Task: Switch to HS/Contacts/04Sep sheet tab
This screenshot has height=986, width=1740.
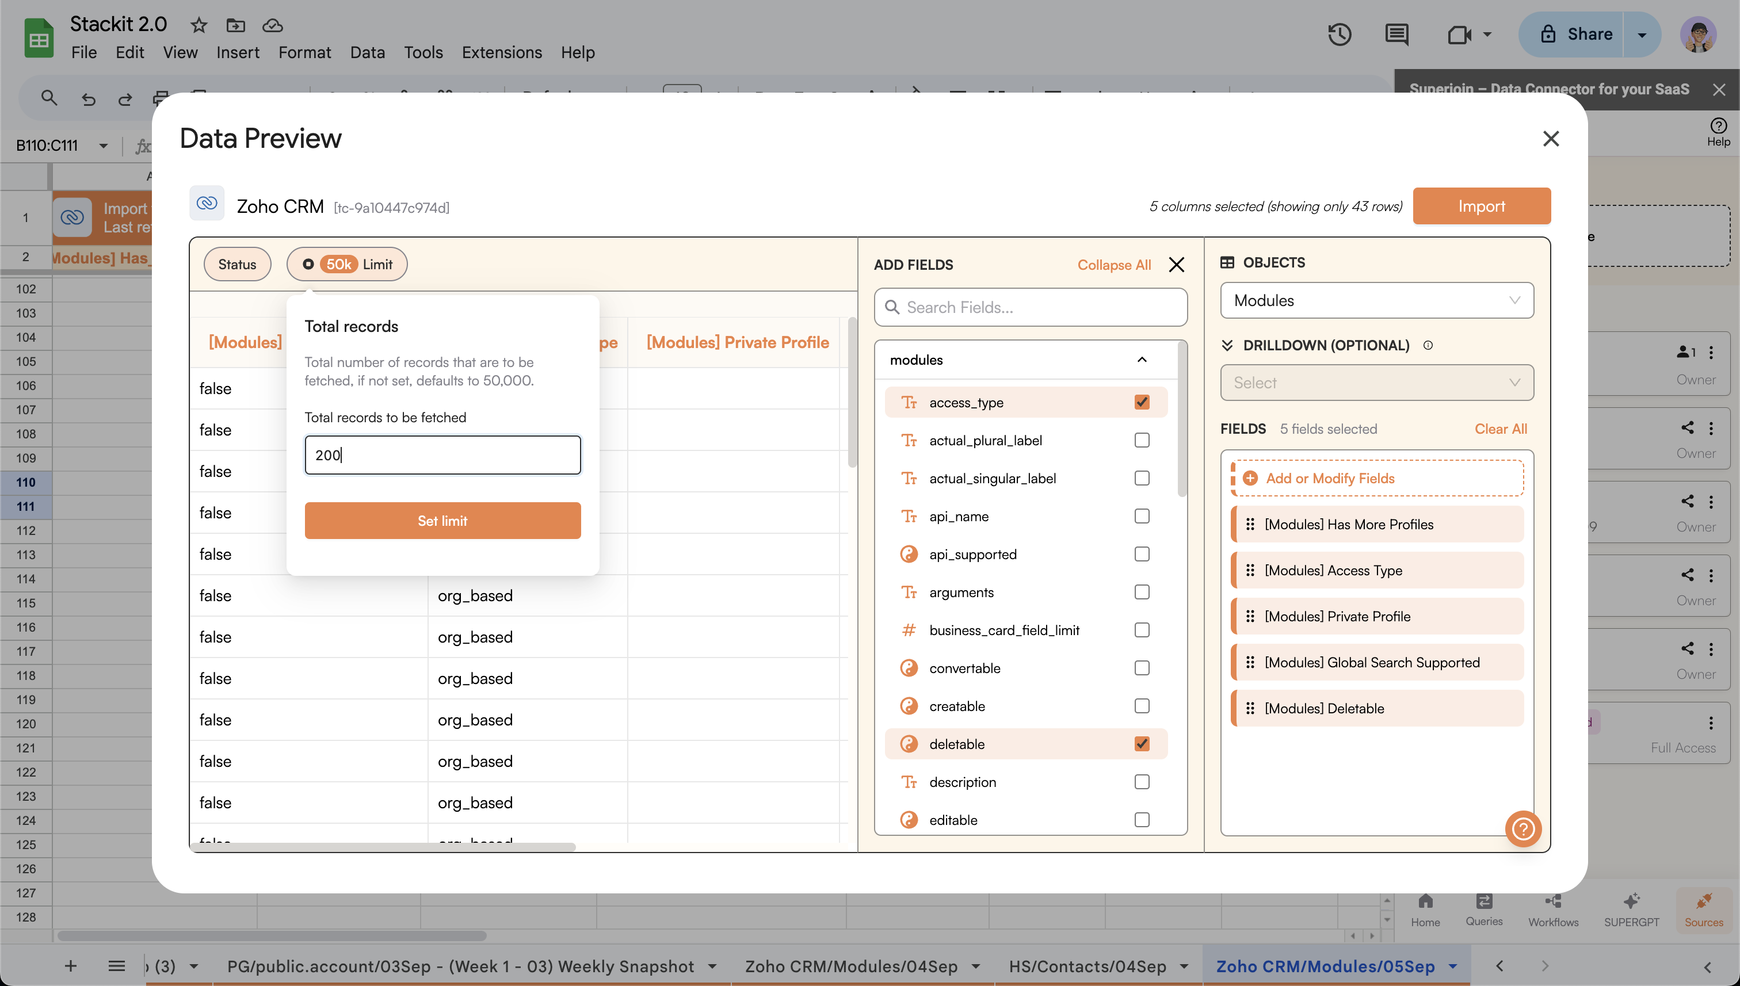Action: pos(1086,966)
